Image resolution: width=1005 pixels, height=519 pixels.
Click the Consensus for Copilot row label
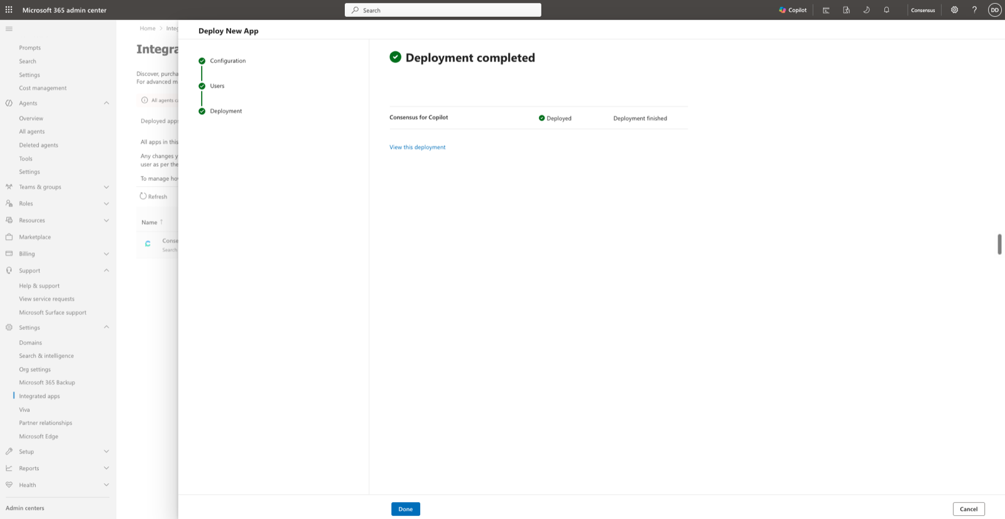pyautogui.click(x=418, y=117)
